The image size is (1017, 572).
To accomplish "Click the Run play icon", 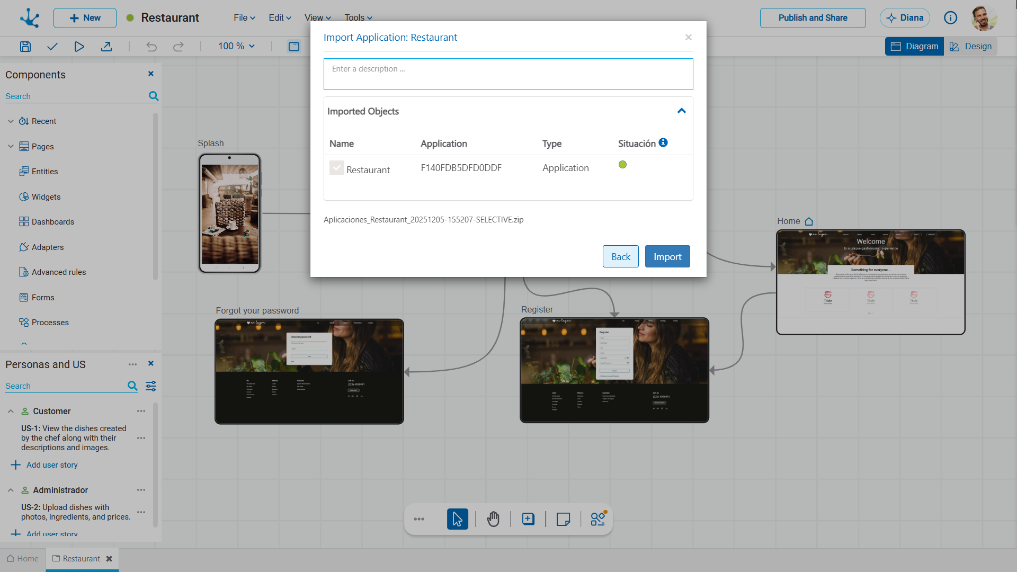I will pos(79,47).
